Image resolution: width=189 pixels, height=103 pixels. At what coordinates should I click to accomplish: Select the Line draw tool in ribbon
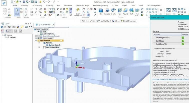tap(32, 9)
